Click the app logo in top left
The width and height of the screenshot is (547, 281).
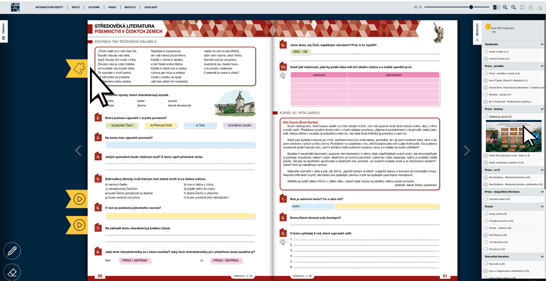click(x=15, y=7)
